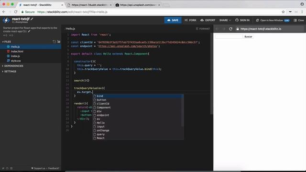This screenshot has height=172, width=306.
Task: Click browser back arrow
Action: [4, 12]
